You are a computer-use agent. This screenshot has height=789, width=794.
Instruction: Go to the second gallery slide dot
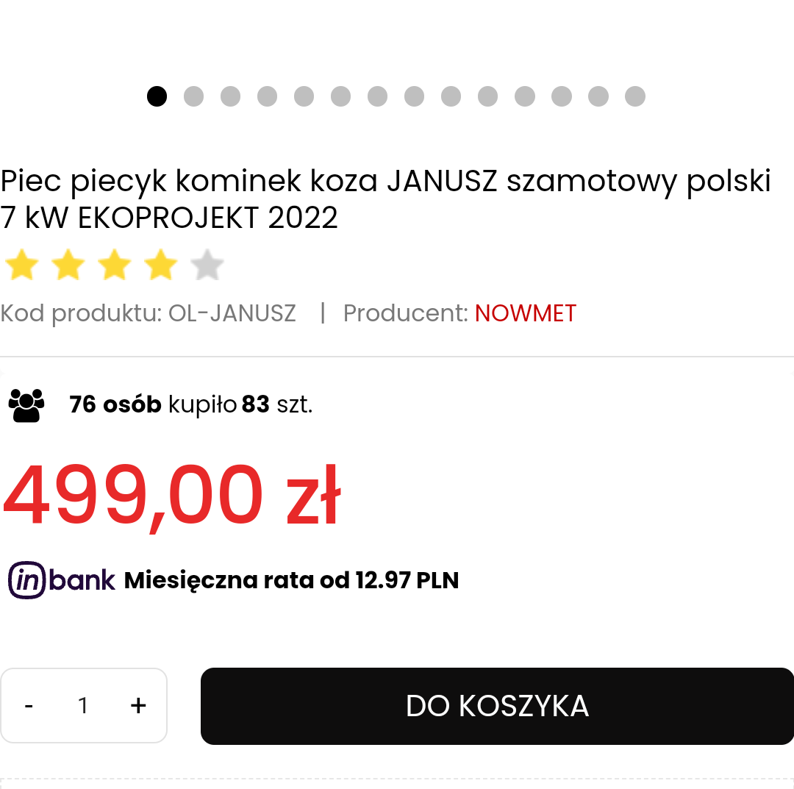coord(193,96)
